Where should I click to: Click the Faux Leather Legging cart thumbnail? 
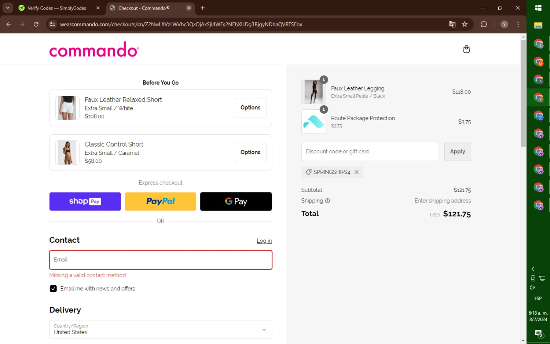[313, 92]
